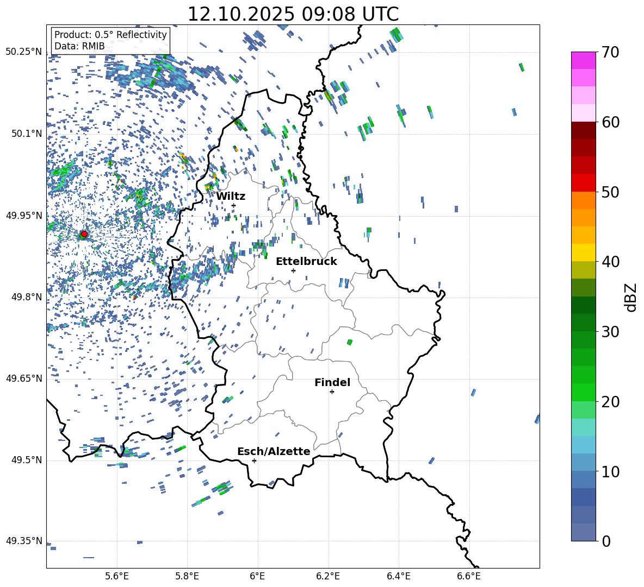Click the Esch/Alzette city label
644x587 pixels.
click(274, 451)
